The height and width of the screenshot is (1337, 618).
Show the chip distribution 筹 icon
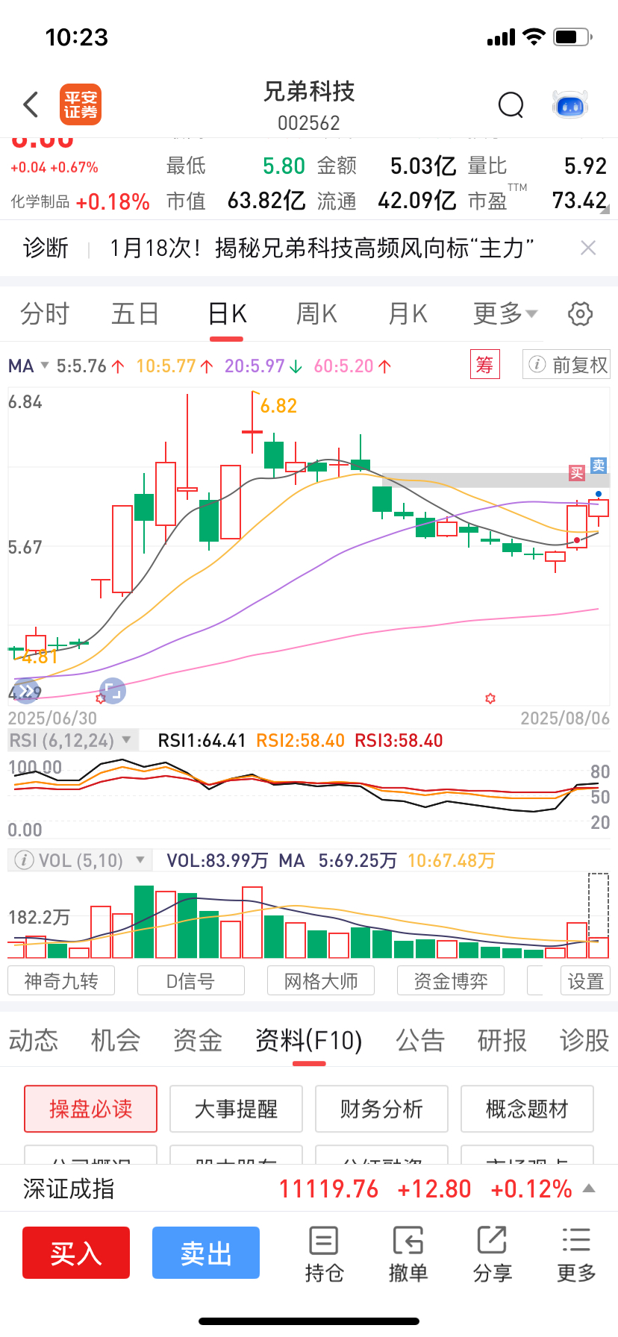tap(484, 365)
